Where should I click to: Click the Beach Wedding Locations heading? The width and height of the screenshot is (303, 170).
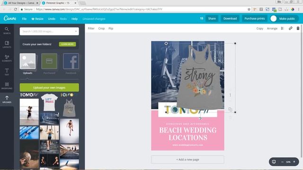(188, 134)
